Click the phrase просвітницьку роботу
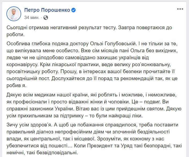Screen dimensions: 189x157 pos(32,72)
